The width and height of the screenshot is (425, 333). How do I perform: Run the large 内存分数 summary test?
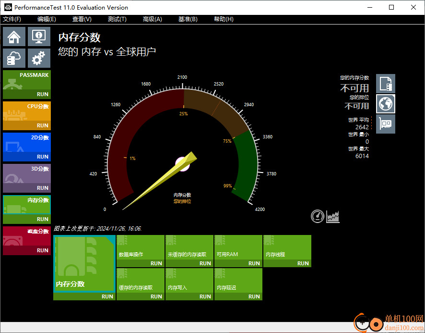tap(84, 296)
